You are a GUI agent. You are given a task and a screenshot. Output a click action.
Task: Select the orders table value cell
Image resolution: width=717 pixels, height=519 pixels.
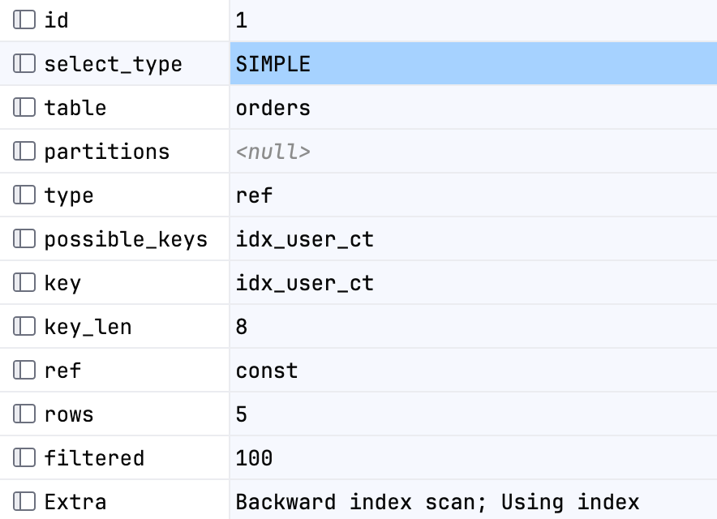pos(474,108)
